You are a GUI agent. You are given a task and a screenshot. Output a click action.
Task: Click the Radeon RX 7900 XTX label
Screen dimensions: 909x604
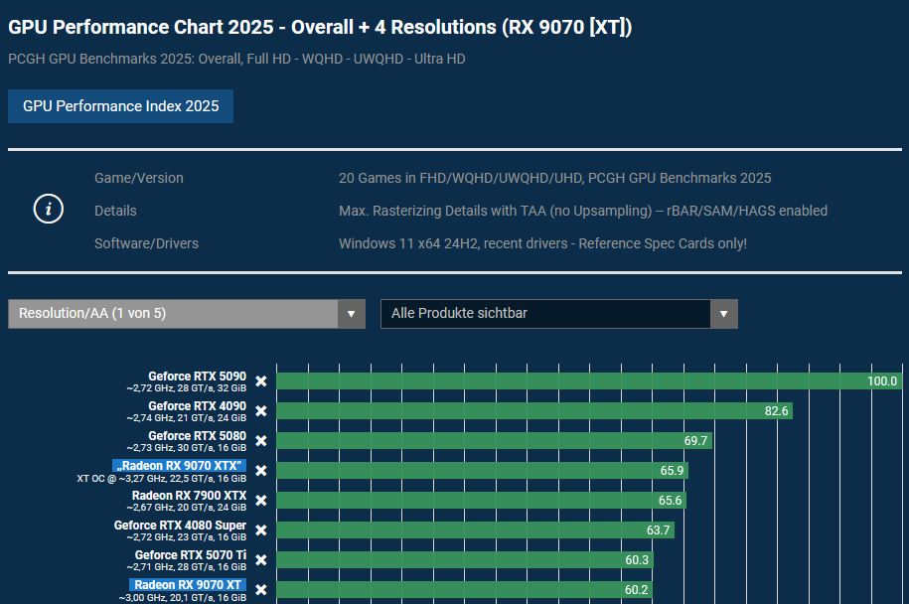(x=189, y=496)
